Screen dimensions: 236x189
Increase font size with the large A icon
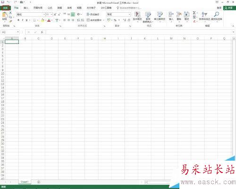tap(55, 15)
